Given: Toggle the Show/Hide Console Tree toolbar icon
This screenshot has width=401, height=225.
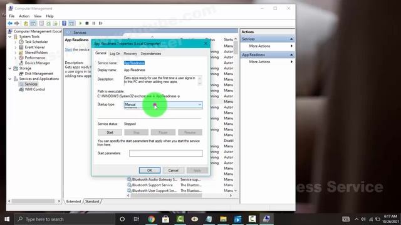Looking at the screenshot, I should pos(33,24).
